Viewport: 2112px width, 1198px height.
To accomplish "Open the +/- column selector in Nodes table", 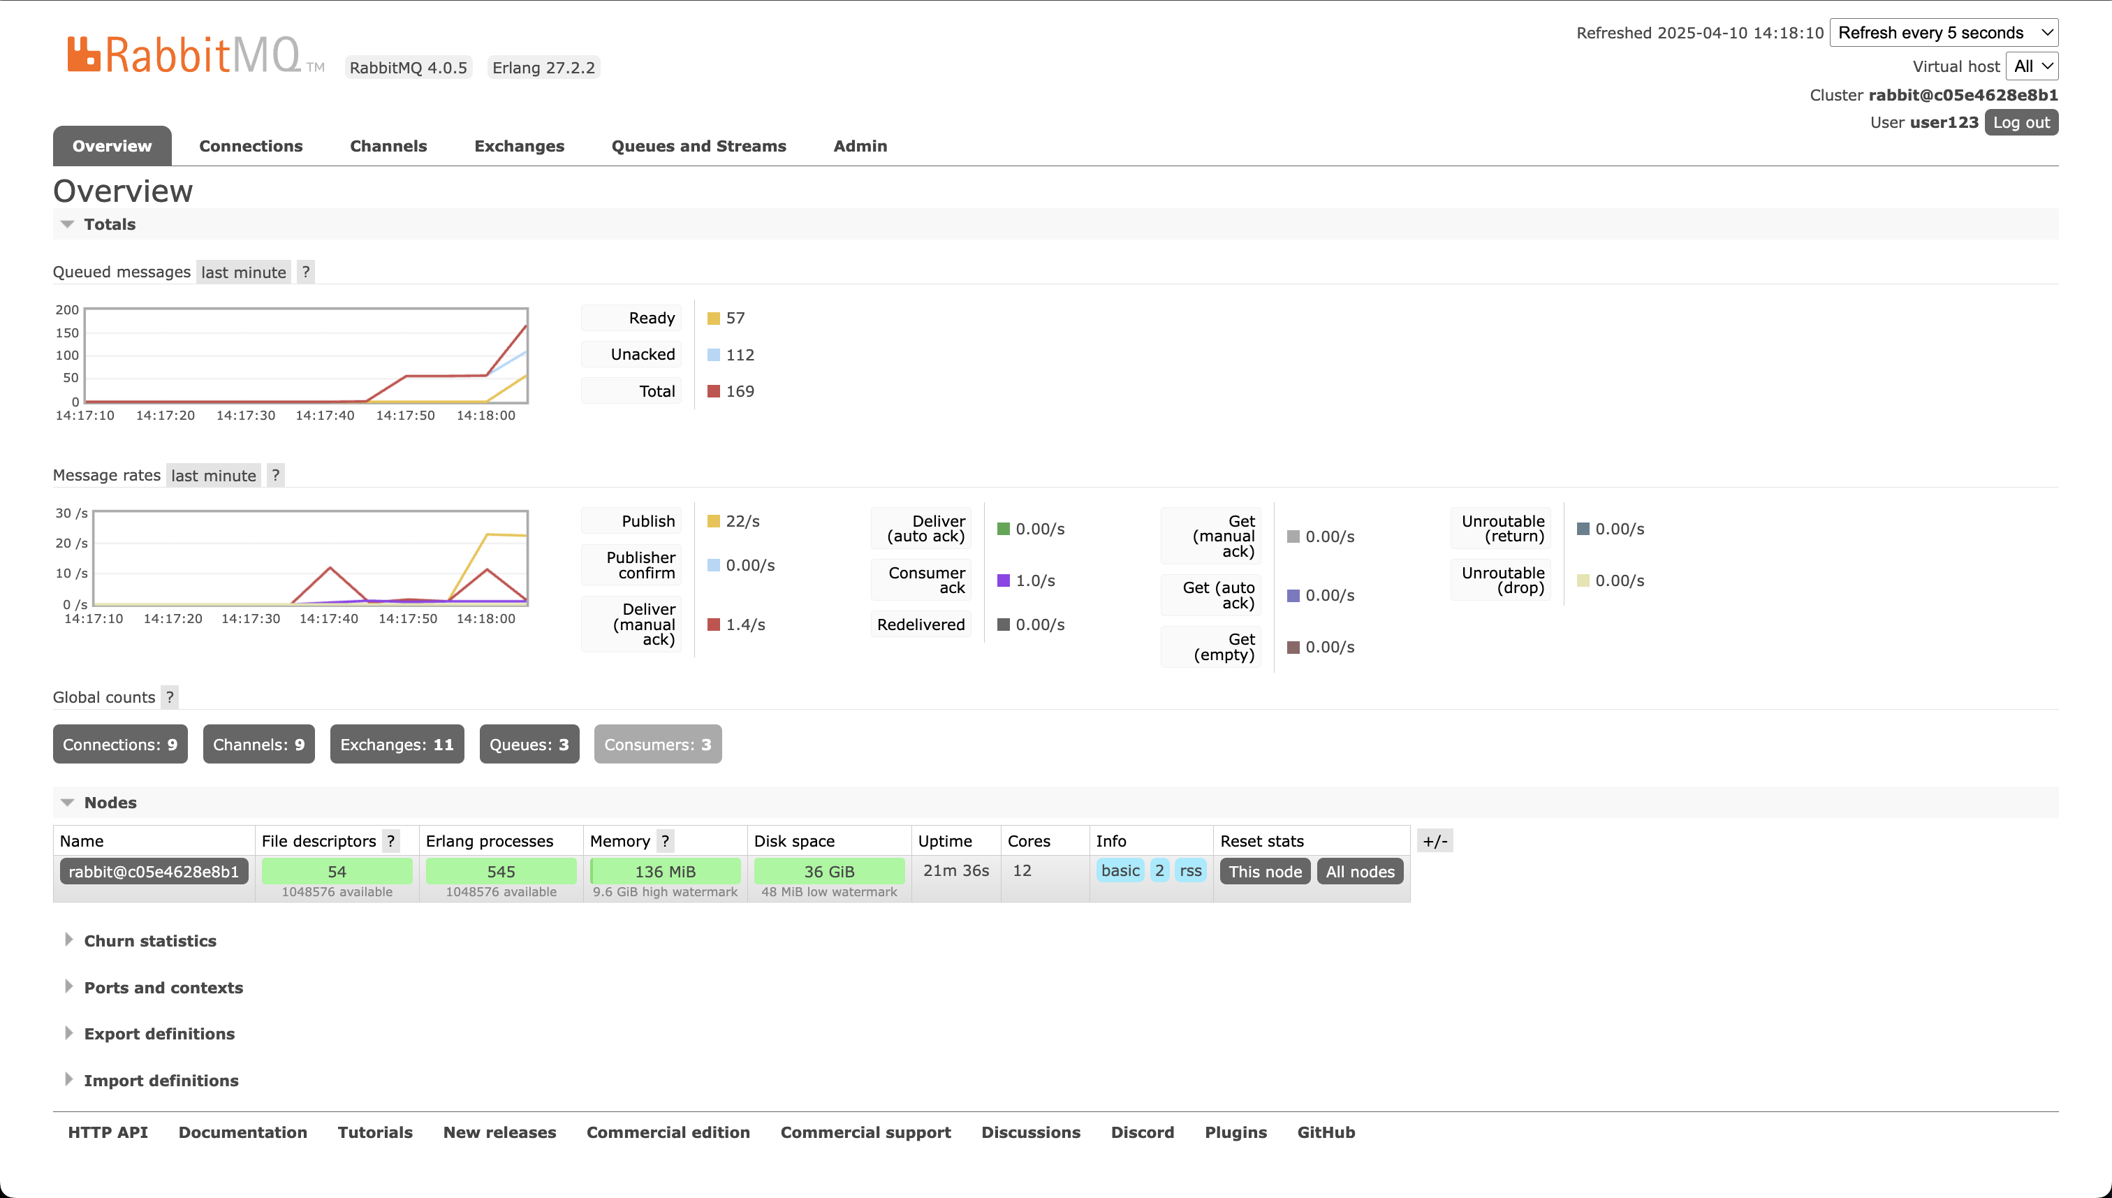I will coord(1435,840).
